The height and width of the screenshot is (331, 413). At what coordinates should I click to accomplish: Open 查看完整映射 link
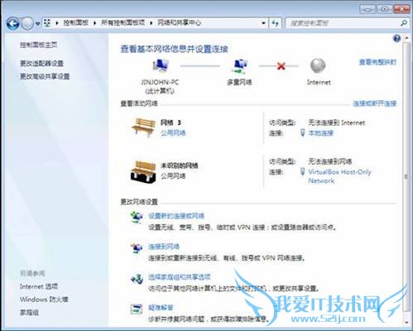pyautogui.click(x=377, y=62)
